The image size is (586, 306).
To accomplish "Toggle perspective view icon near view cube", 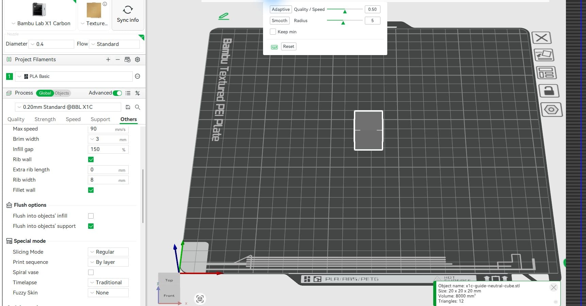I will 200,299.
